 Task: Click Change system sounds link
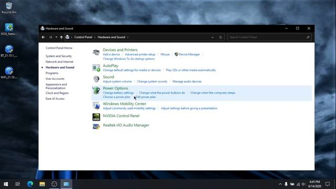[152, 81]
